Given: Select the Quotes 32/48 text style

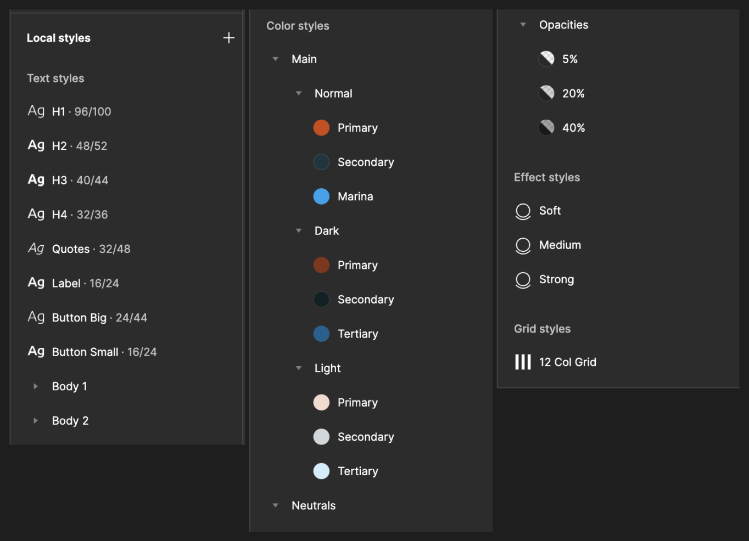Looking at the screenshot, I should pyautogui.click(x=91, y=249).
